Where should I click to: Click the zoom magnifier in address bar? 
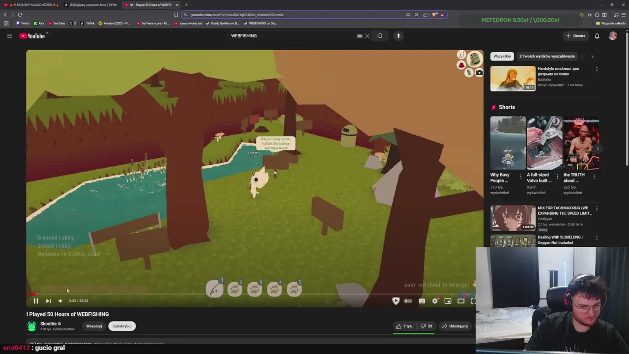pos(417,15)
